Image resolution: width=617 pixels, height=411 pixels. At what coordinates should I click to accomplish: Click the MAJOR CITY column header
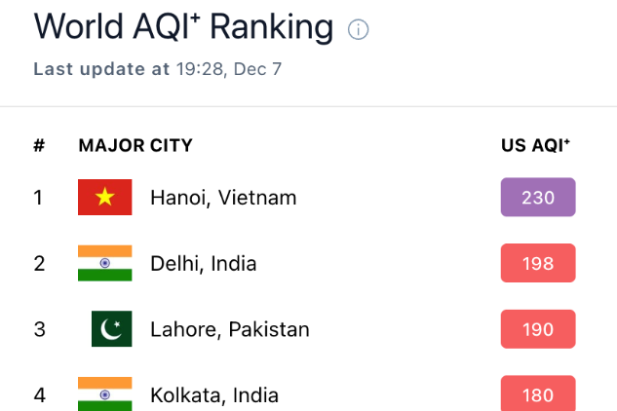(x=135, y=146)
